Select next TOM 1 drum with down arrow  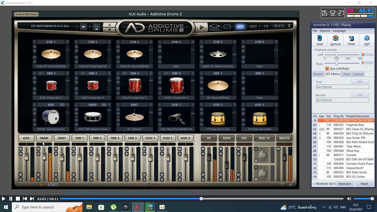pyautogui.click(x=34, y=83)
